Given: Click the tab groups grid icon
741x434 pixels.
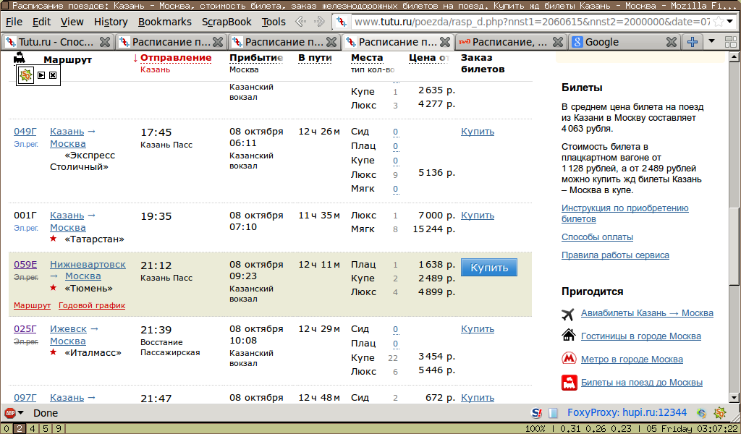Looking at the screenshot, I should point(731,42).
